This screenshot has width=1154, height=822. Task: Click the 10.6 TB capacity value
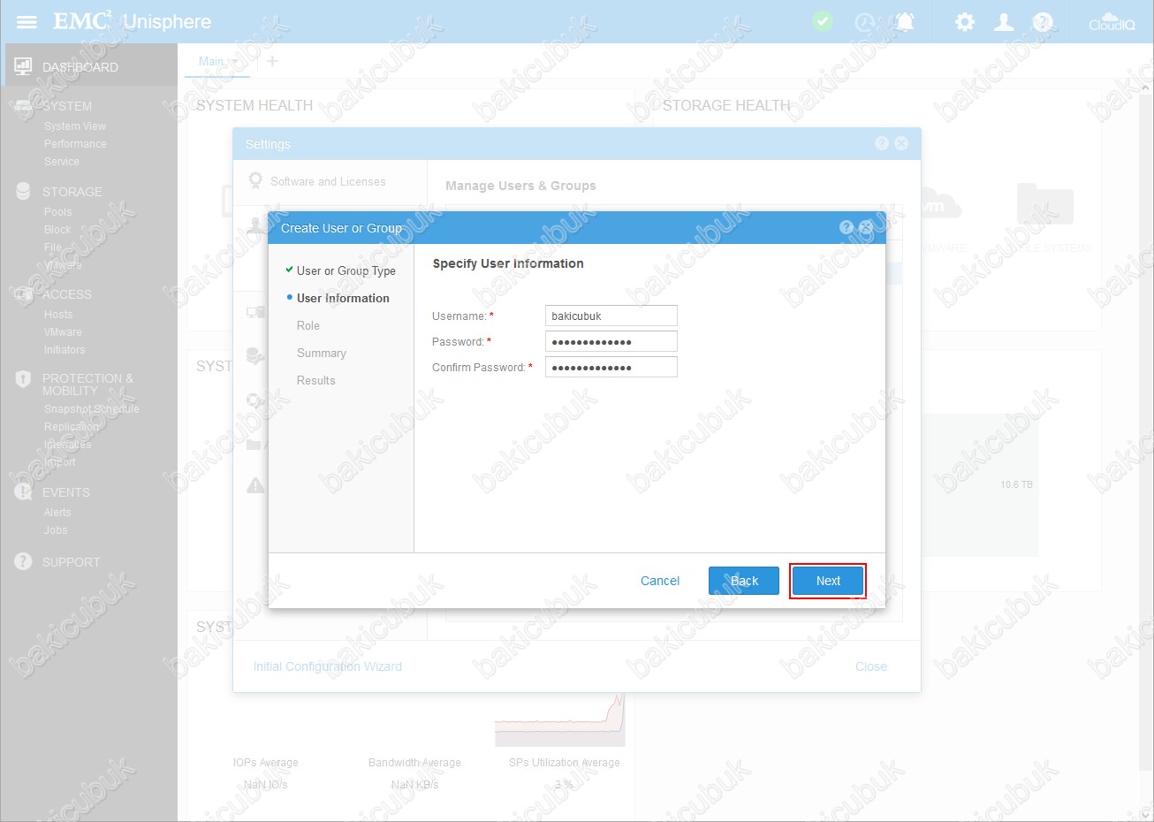pos(1016,484)
